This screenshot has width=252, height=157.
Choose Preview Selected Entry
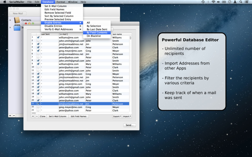(62, 19)
